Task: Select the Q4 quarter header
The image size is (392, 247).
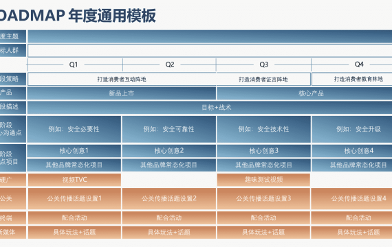Action: 359,64
